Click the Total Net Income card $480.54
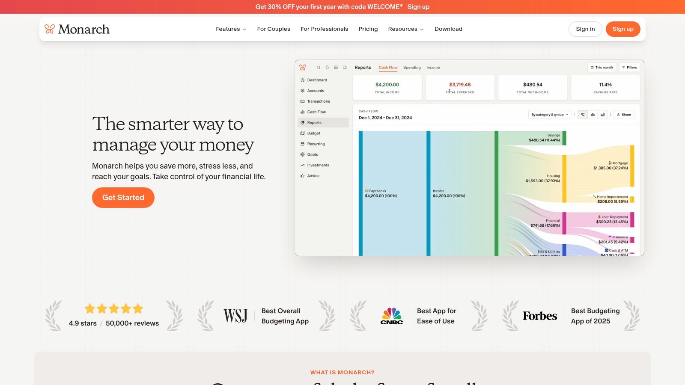This screenshot has width=685, height=385. [533, 88]
